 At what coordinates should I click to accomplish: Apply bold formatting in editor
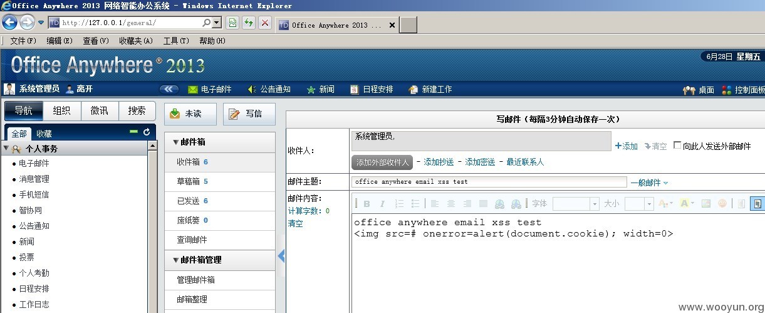(x=367, y=204)
